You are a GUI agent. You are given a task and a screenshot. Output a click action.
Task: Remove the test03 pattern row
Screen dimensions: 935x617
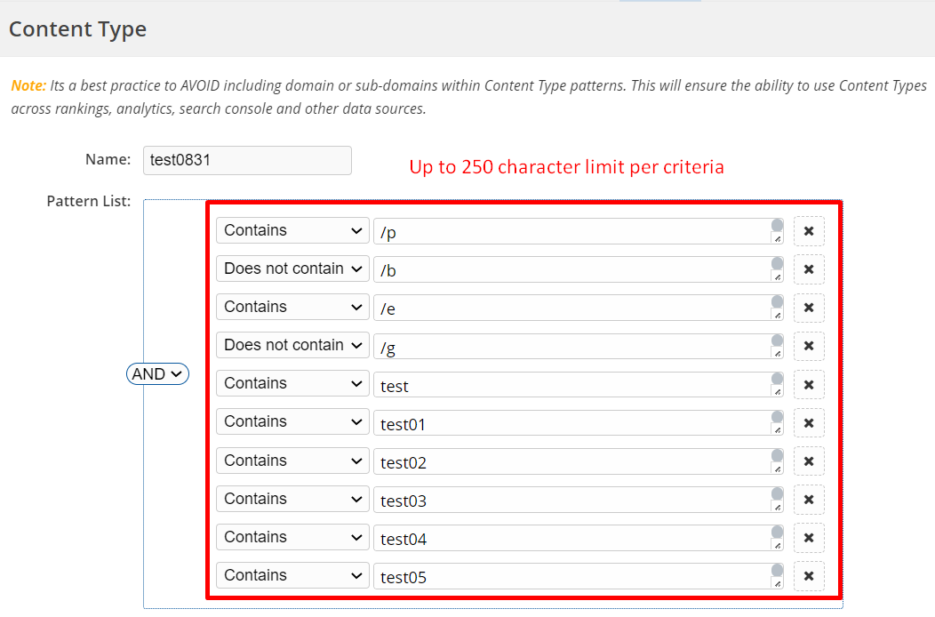808,500
